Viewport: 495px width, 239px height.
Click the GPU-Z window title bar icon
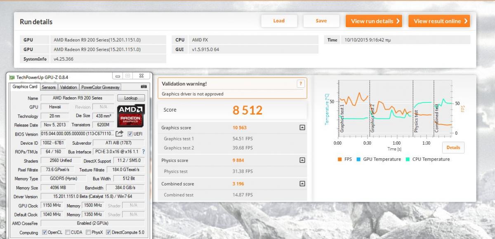coord(12,77)
